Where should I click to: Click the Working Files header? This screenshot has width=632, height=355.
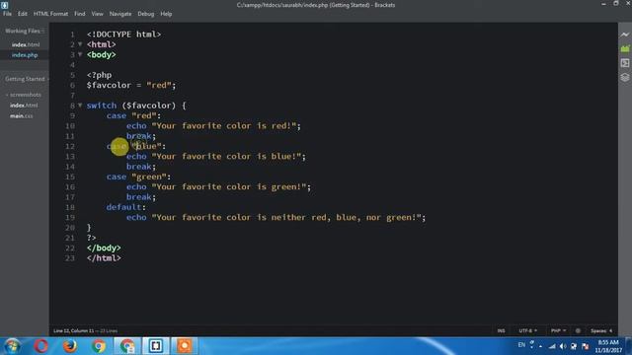pos(22,31)
